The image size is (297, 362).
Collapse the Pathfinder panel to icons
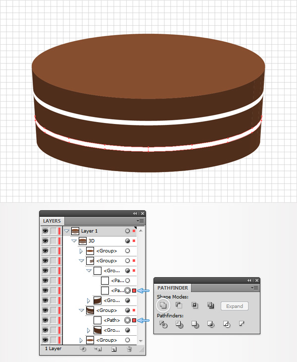[249, 280]
